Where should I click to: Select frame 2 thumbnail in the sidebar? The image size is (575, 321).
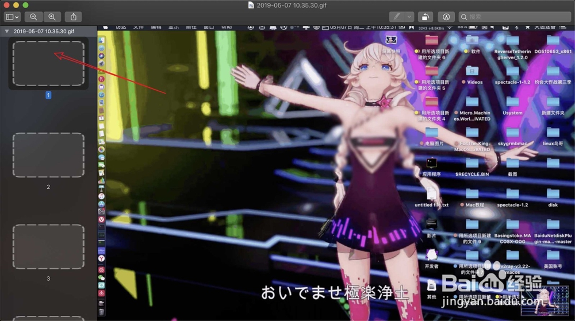pyautogui.click(x=48, y=155)
